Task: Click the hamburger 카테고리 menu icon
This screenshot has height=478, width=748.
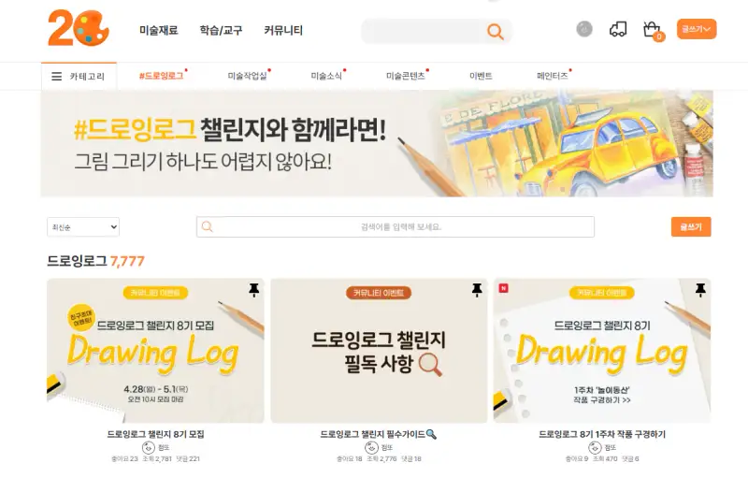Action: coord(57,77)
